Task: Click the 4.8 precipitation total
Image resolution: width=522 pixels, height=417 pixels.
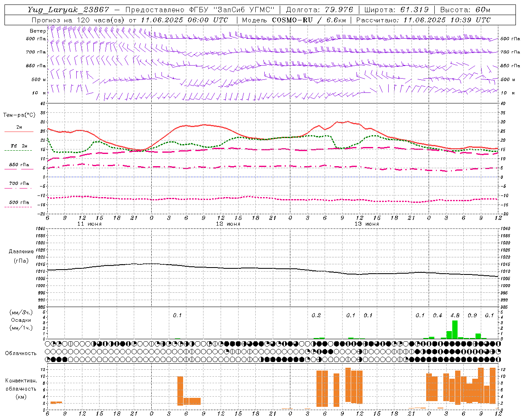Action: [455, 316]
